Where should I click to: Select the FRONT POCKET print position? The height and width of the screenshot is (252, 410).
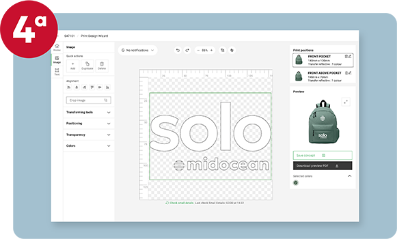point(323,60)
